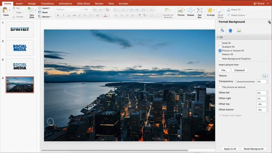Image resolution: width=272 pixels, height=153 pixels.
Task: Toggle bold formatting
Action: click(58, 15)
